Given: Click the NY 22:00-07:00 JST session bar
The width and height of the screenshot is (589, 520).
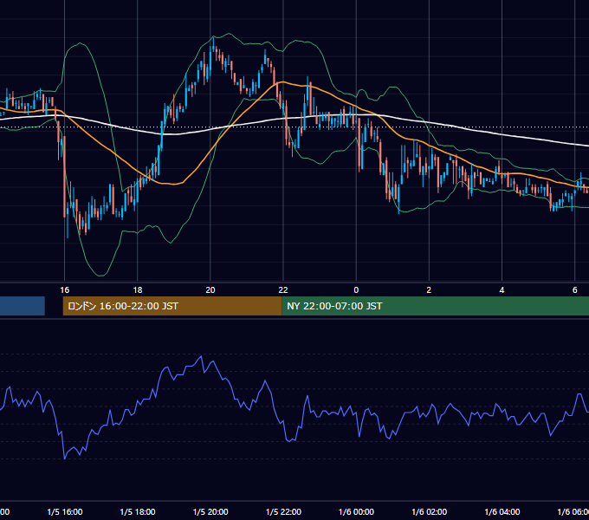Looking at the screenshot, I should (435, 306).
